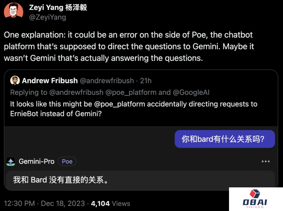Screen dimensions: 283x211
Task: Click the Gemini-Pro bot icon
Action: coord(11,161)
